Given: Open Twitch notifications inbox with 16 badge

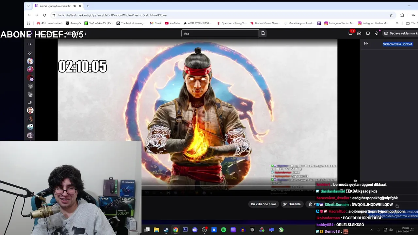Looking at the screenshot, I should click(351, 33).
